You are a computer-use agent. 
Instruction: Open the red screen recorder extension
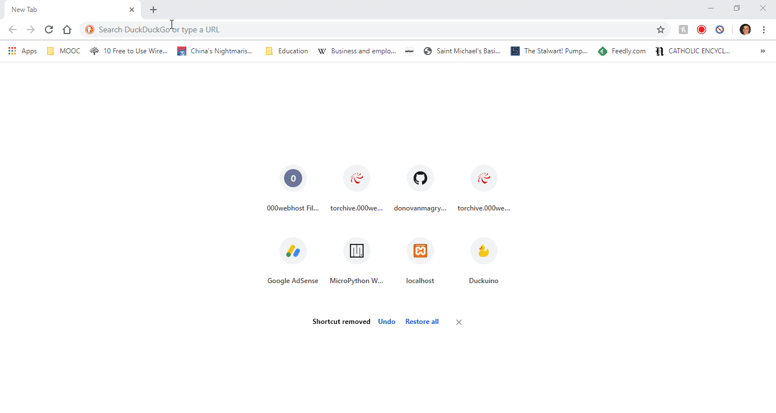(702, 29)
